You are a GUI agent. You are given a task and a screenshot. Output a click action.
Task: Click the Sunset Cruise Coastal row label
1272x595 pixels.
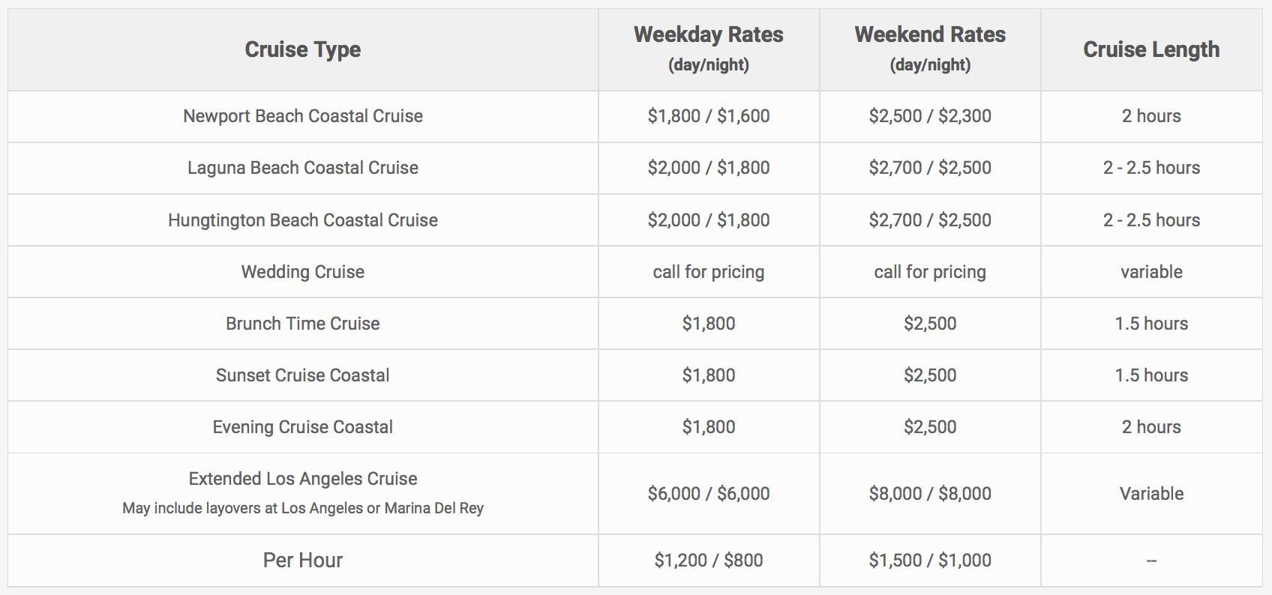tap(303, 375)
